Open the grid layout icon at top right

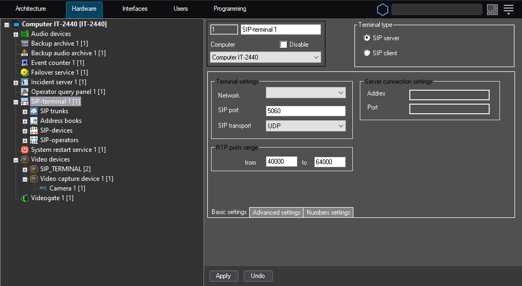(x=492, y=9)
